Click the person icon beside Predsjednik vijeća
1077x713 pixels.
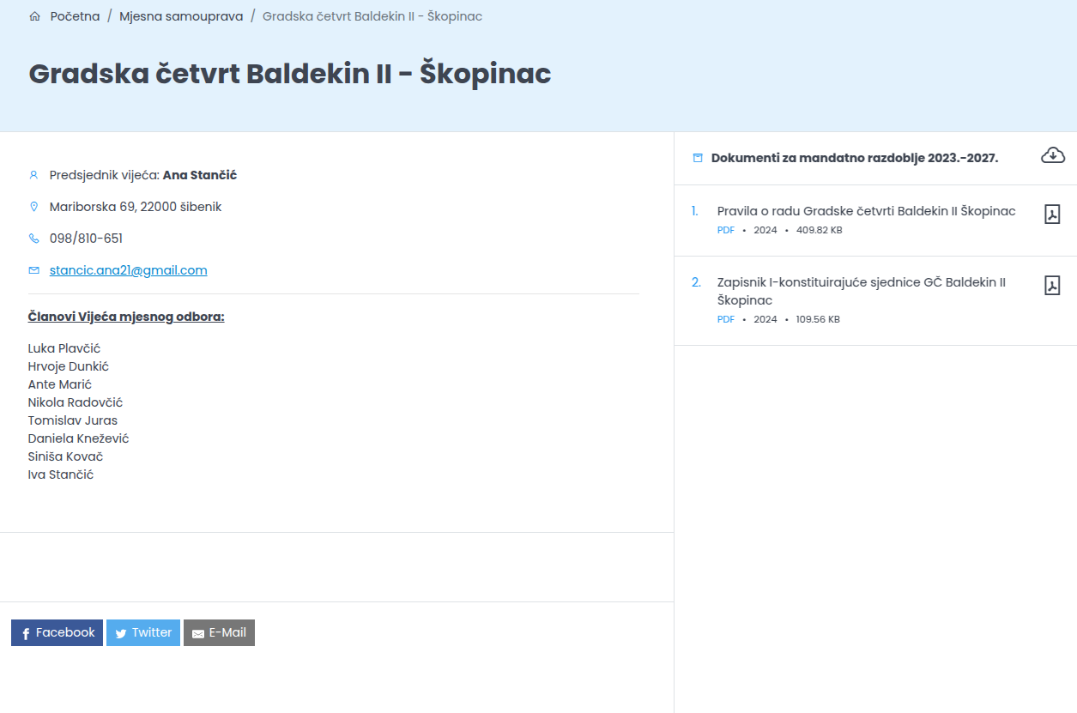[x=34, y=175]
